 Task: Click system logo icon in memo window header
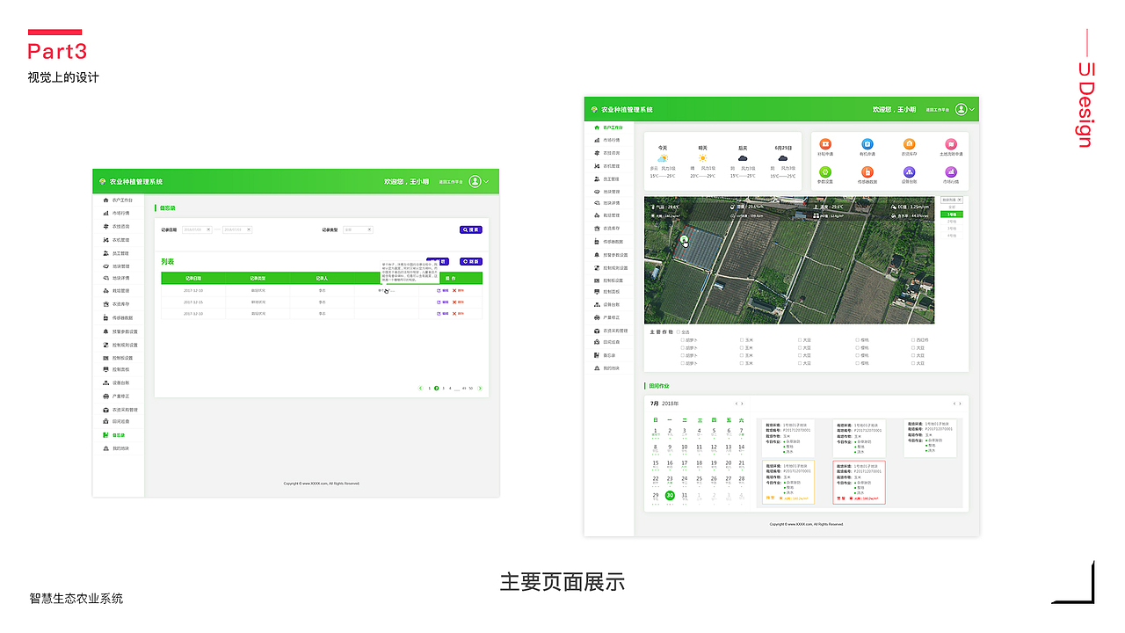coord(102,182)
